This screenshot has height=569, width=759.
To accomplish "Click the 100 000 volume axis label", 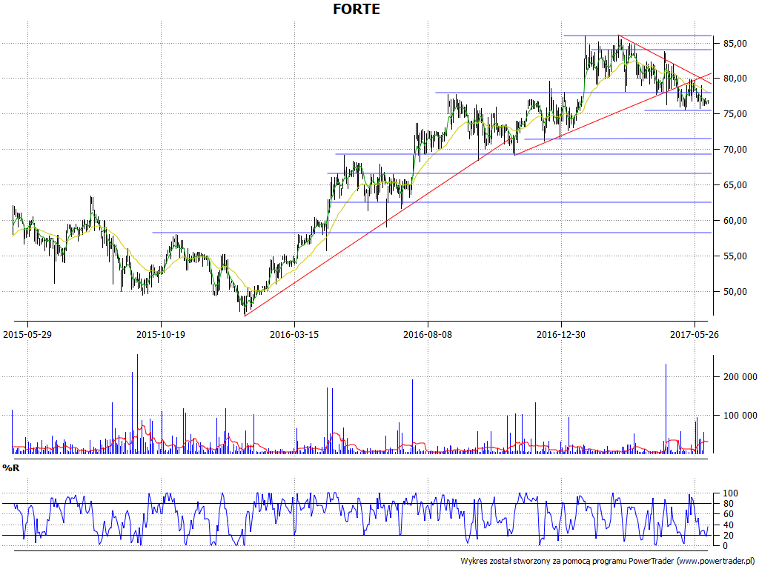I will click(x=740, y=415).
